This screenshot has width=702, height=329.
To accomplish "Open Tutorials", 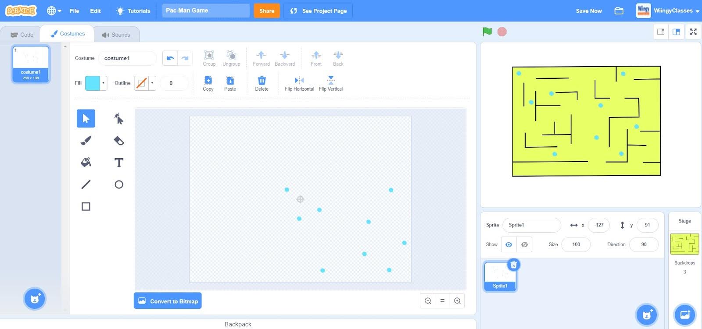I will (x=133, y=11).
